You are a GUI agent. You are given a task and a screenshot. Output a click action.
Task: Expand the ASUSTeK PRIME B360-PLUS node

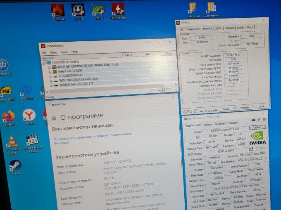pos(50,68)
